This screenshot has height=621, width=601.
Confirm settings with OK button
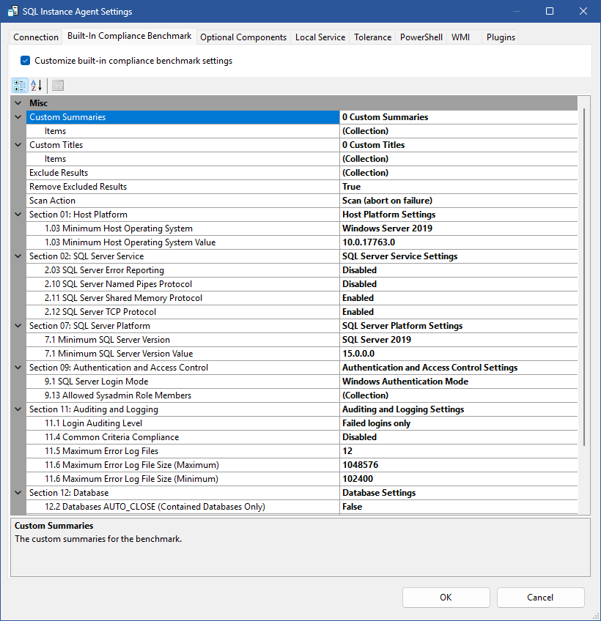(x=446, y=598)
